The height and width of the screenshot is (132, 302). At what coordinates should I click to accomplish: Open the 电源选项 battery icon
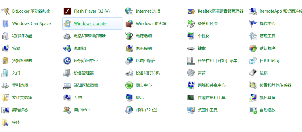pyautogui.click(x=129, y=36)
